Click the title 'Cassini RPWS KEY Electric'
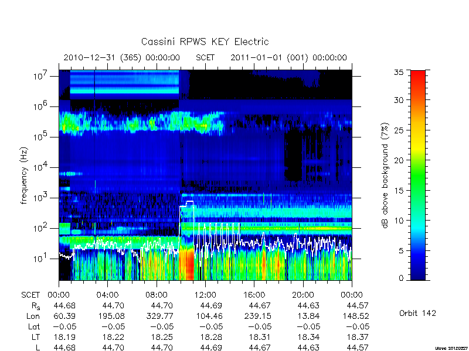This screenshot has width=469, height=351. 205,42
